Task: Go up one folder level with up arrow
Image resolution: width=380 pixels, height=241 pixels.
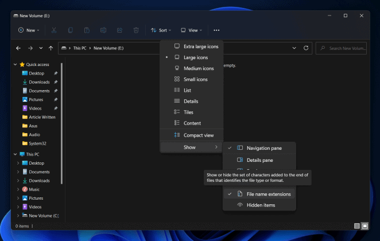Action: (x=51, y=48)
